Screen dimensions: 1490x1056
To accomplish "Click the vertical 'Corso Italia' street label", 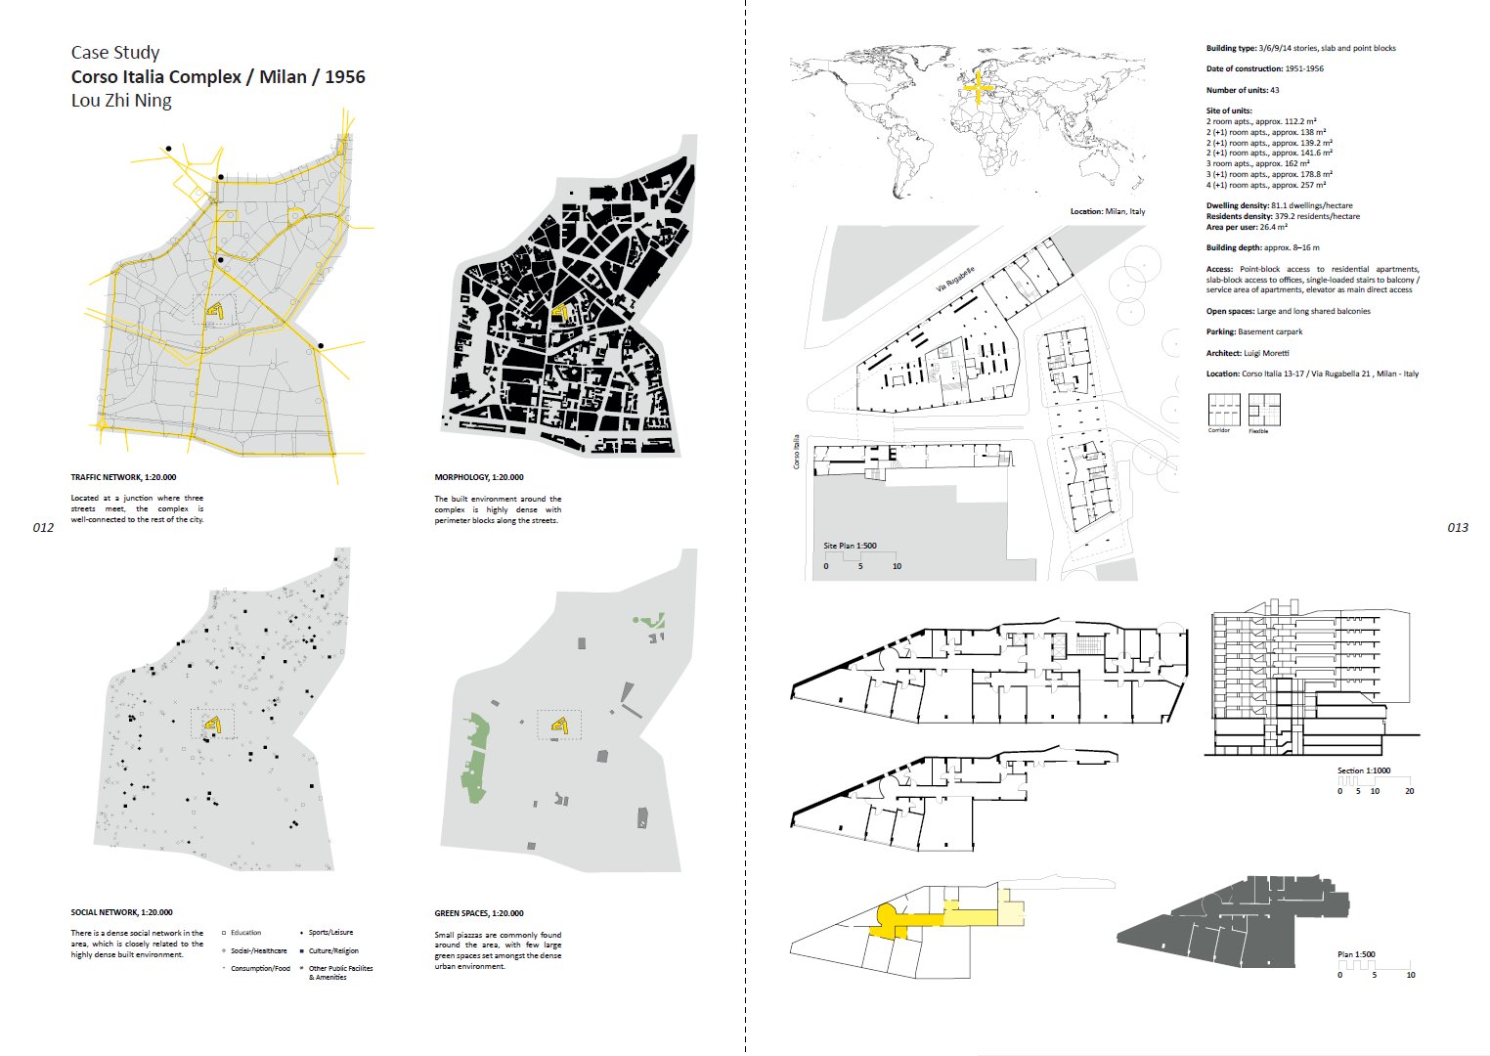I will coord(797,452).
